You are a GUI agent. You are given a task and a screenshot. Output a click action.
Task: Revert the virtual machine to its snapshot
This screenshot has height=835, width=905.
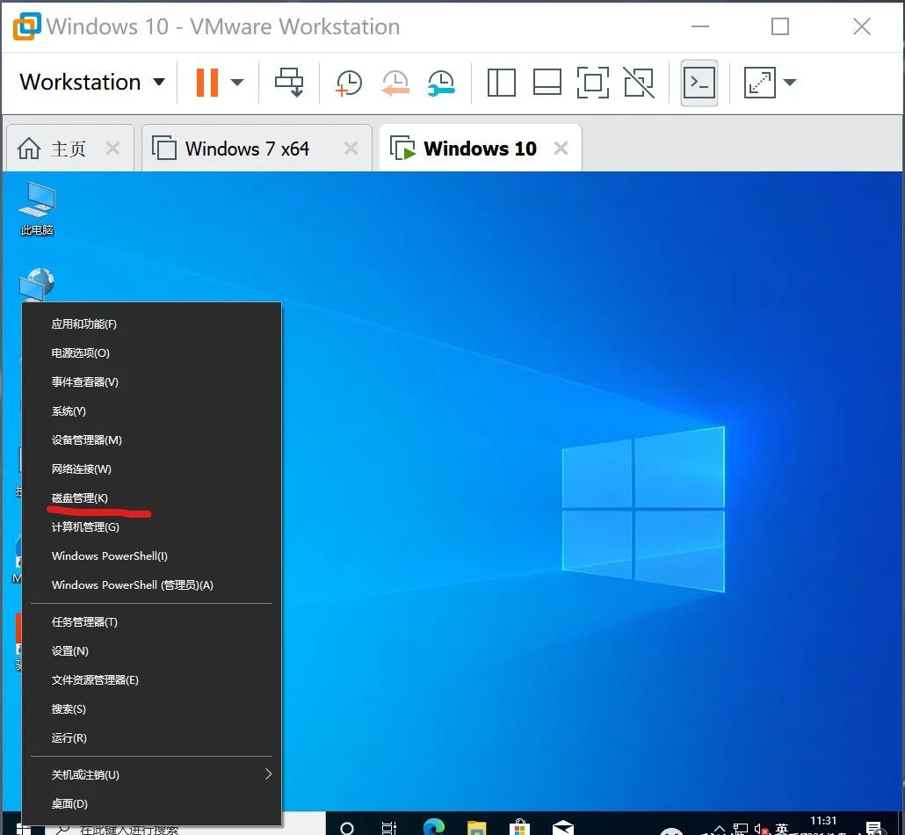pyautogui.click(x=395, y=83)
